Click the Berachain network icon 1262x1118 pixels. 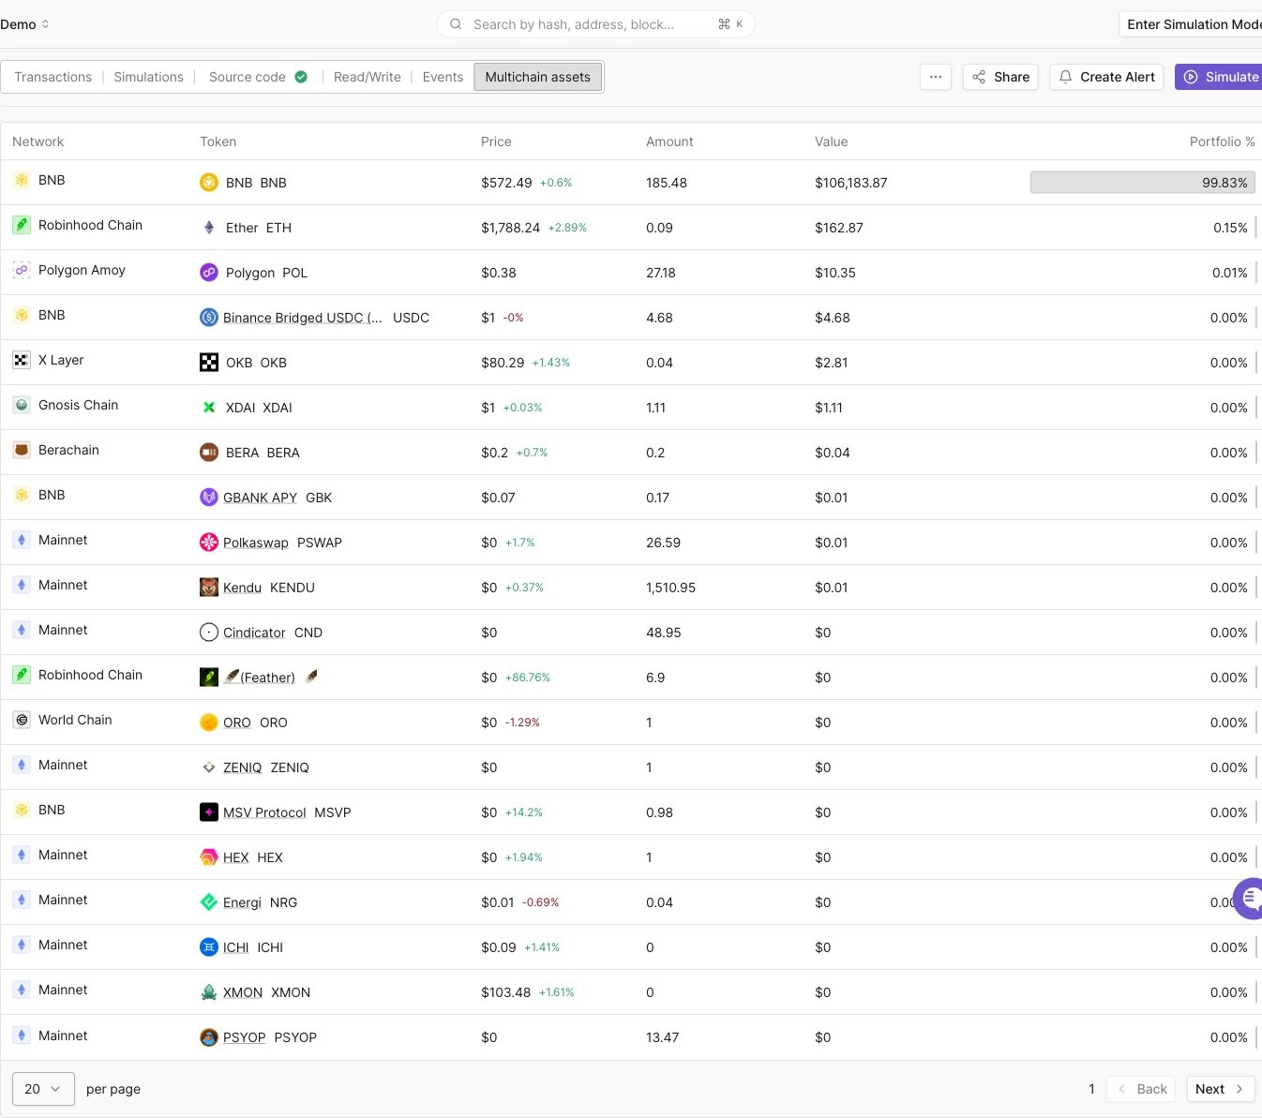point(22,450)
